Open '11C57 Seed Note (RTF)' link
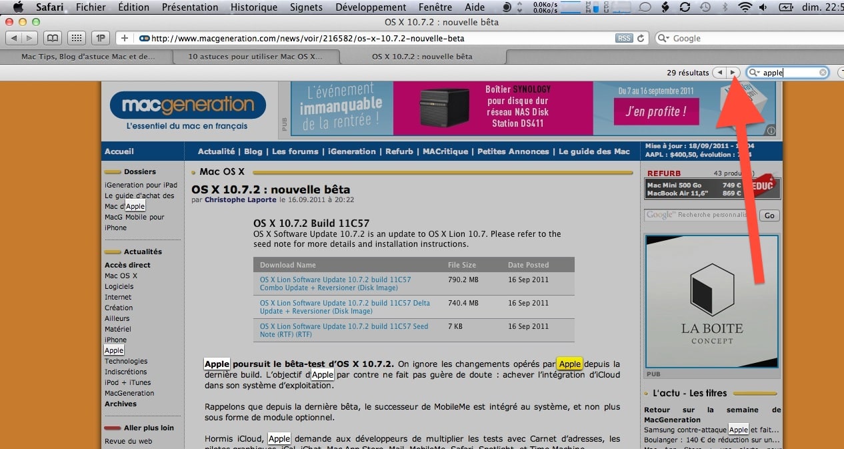The image size is (844, 449). coord(344,330)
